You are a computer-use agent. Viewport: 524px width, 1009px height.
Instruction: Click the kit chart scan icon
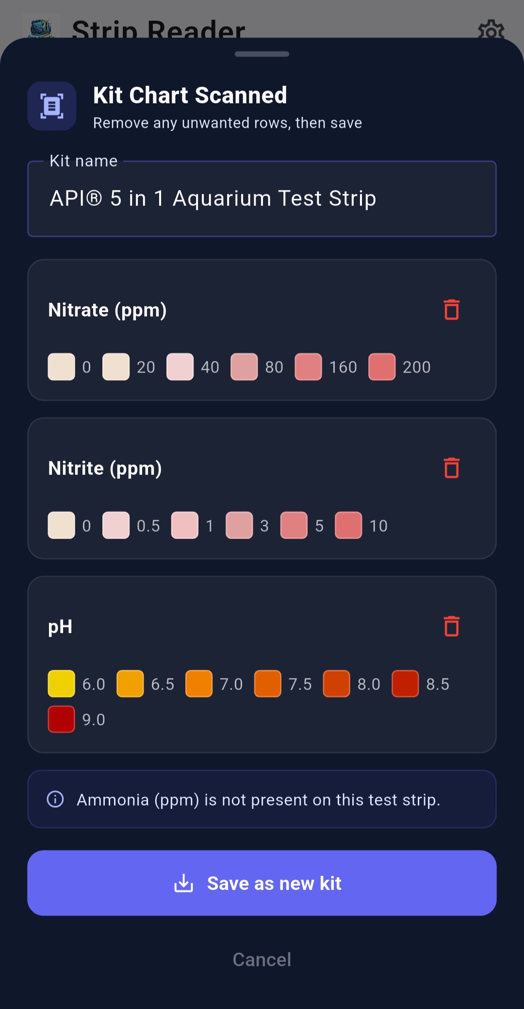pos(52,106)
